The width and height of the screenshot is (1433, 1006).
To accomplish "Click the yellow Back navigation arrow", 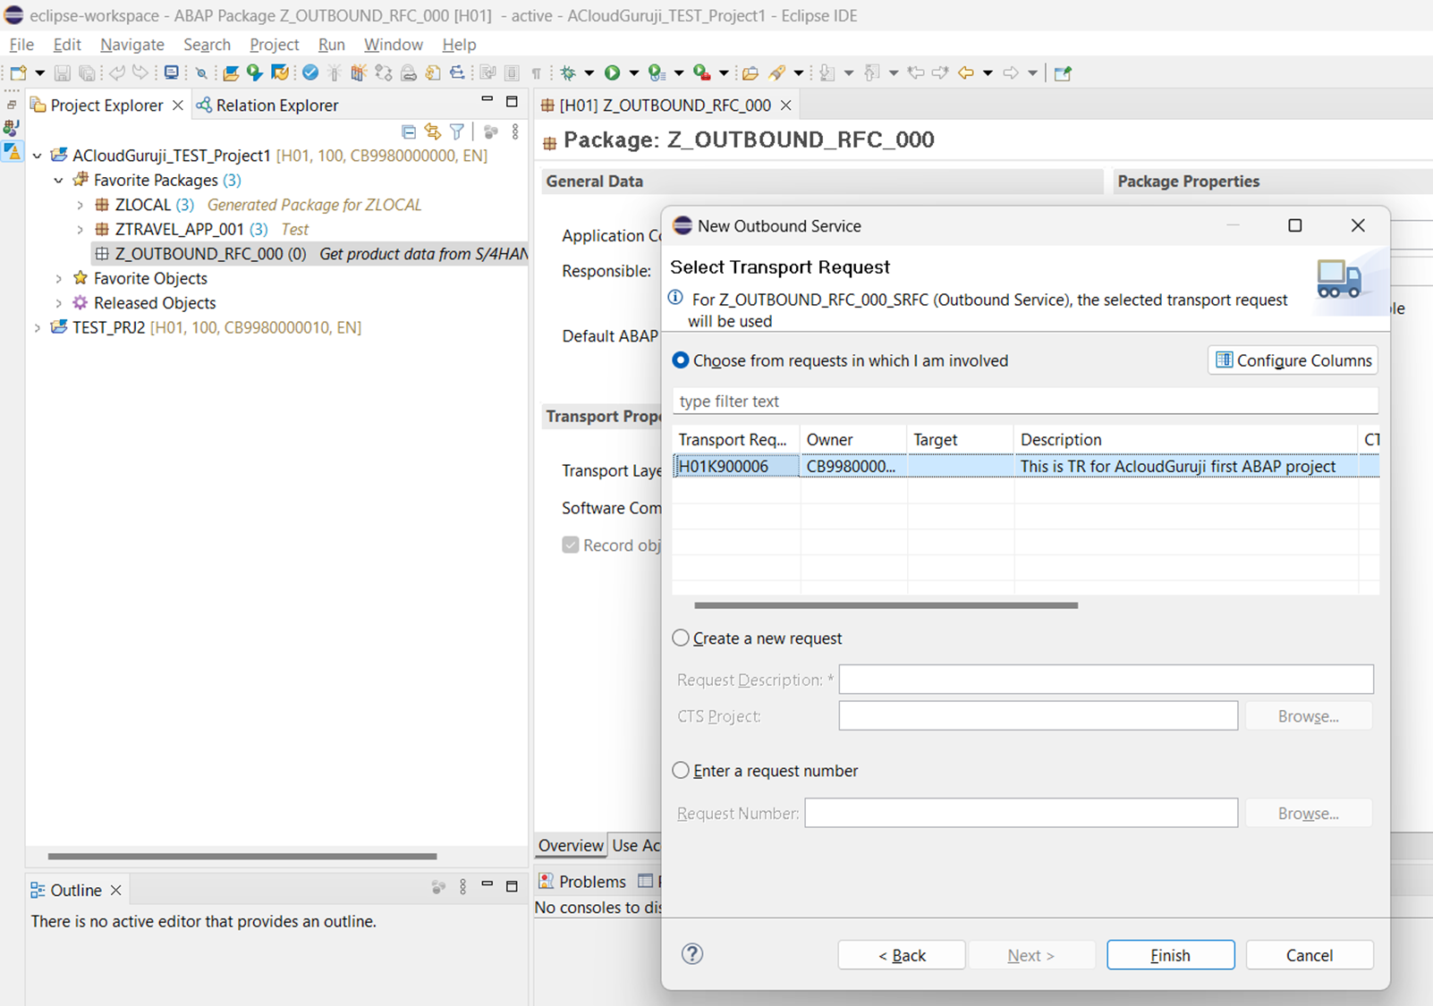I will tap(965, 73).
